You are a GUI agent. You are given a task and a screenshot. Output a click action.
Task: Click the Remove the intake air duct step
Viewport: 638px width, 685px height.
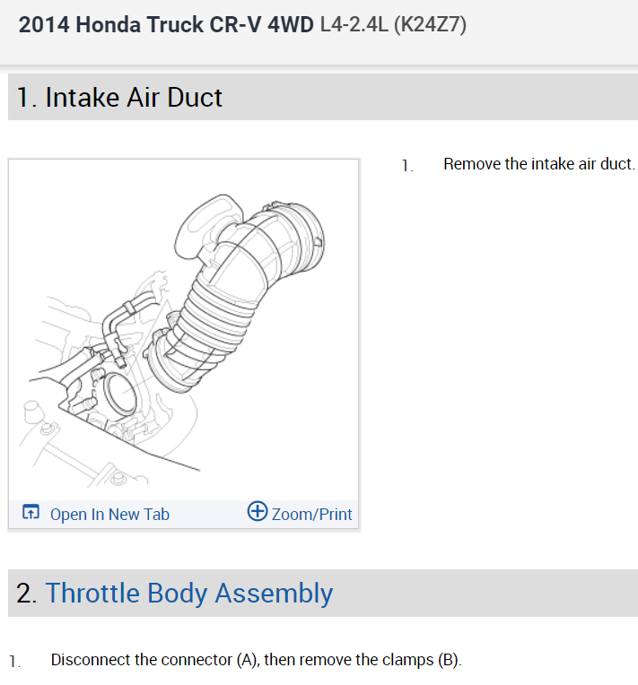click(538, 164)
